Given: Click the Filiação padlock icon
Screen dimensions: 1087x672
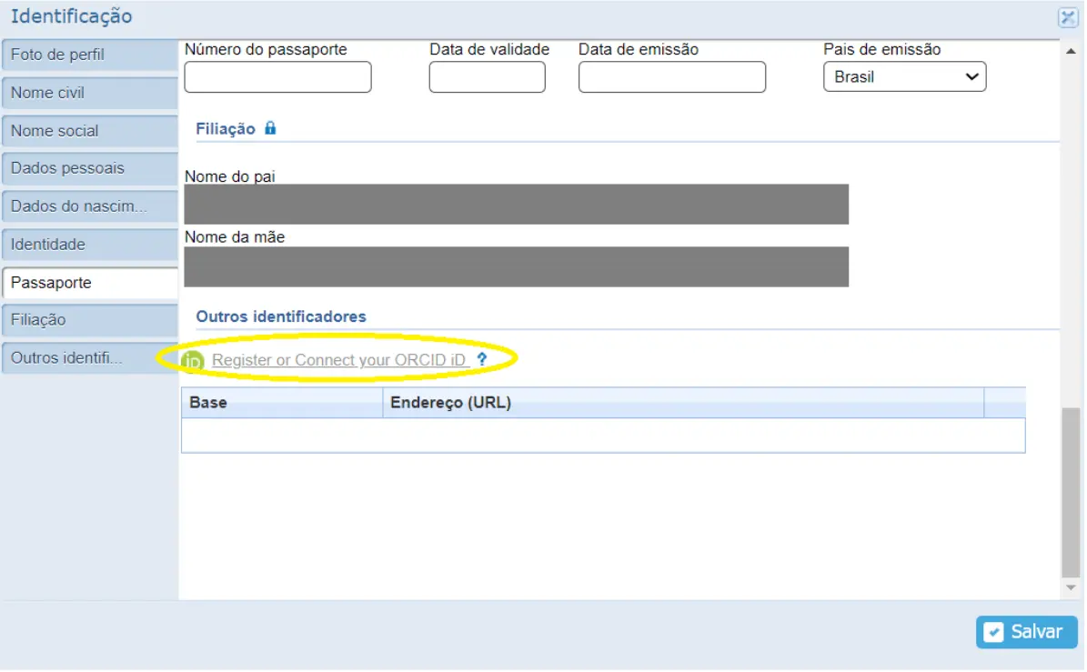Looking at the screenshot, I should (x=270, y=128).
